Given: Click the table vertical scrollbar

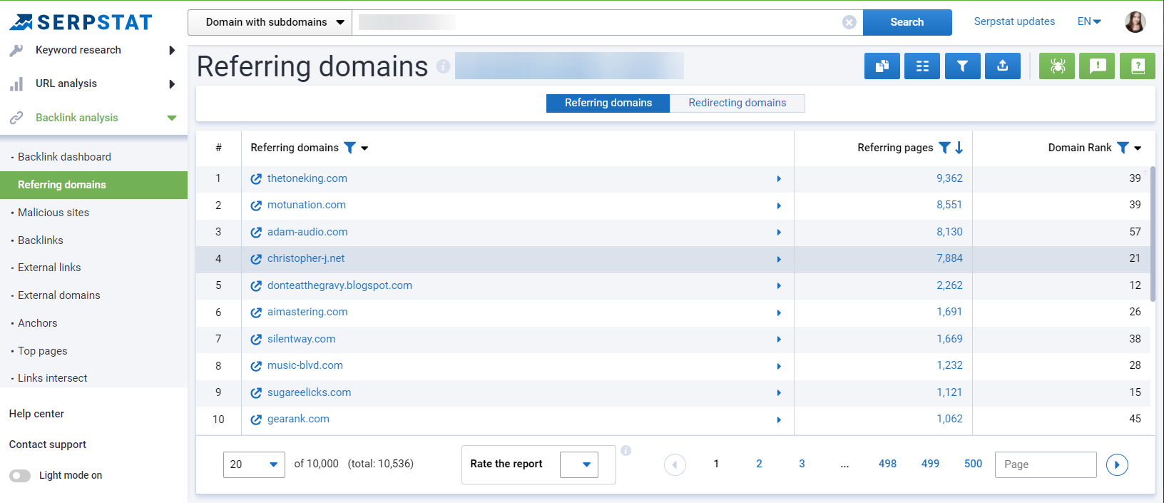Looking at the screenshot, I should tap(1153, 234).
